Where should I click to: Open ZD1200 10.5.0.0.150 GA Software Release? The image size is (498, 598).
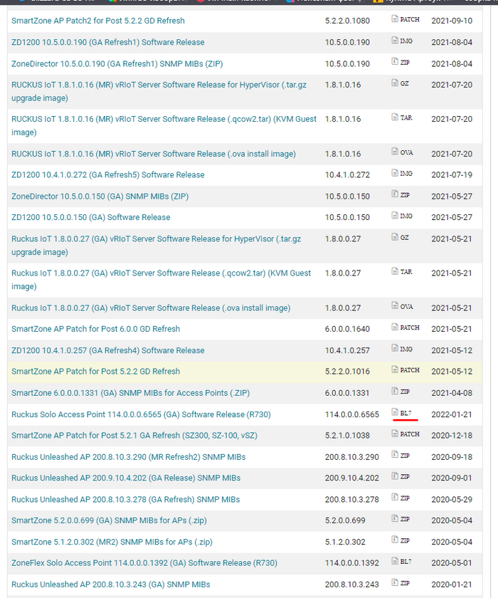click(x=90, y=217)
